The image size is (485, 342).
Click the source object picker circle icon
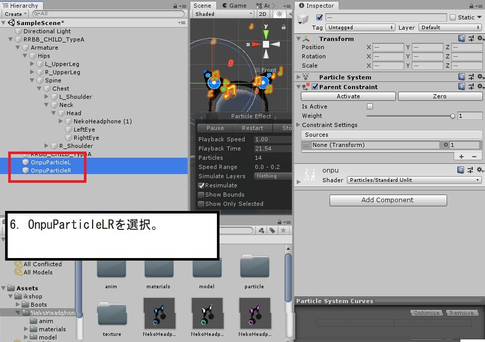tap(446, 144)
